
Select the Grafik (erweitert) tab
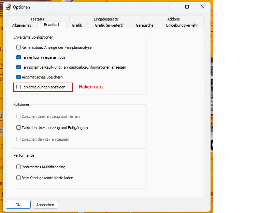point(107,25)
